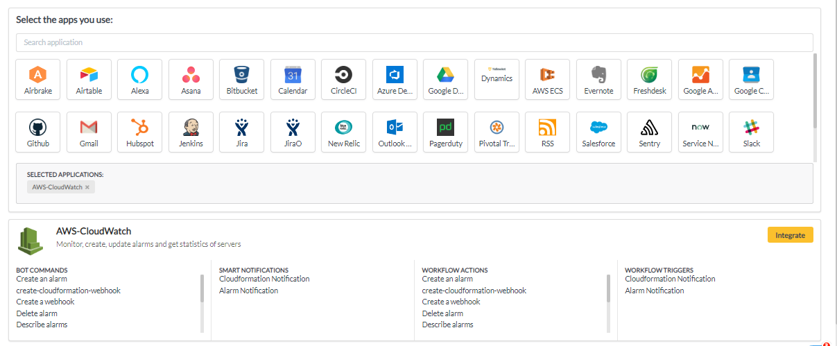Viewport: 837px width, 346px height.
Task: Focus the Search application field
Action: 414,42
